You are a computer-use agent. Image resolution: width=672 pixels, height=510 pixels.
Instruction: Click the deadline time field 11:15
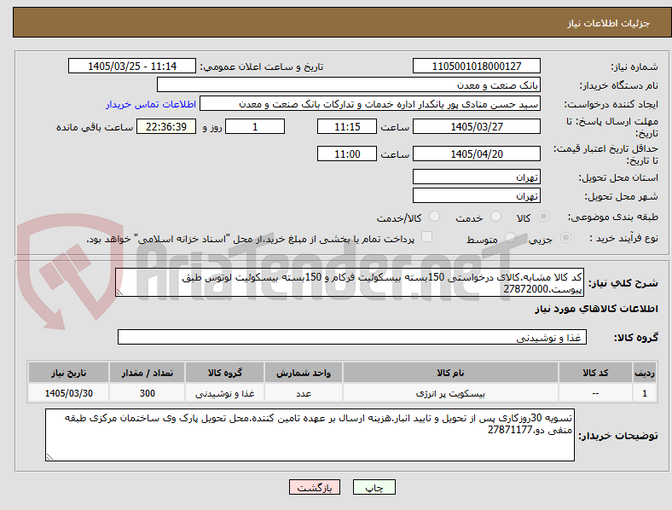pyautogui.click(x=347, y=127)
